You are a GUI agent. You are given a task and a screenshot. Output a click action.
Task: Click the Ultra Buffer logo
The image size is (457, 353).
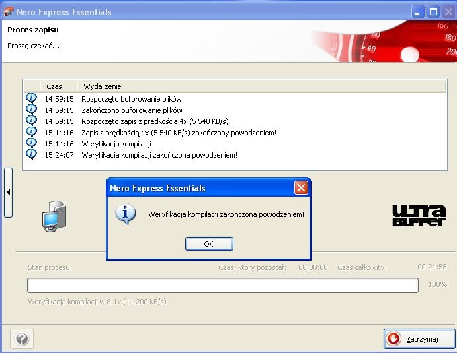[419, 216]
